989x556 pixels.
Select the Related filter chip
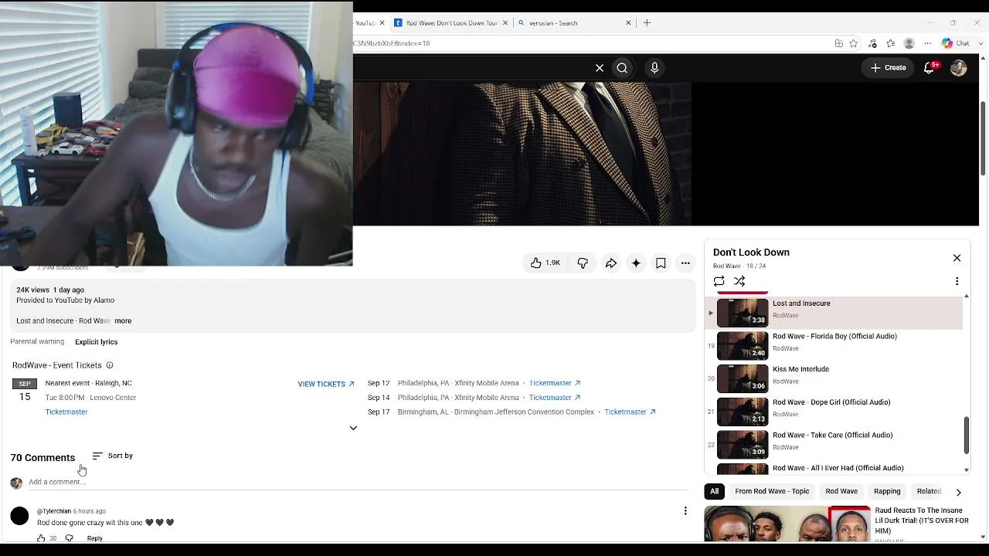[x=929, y=491]
